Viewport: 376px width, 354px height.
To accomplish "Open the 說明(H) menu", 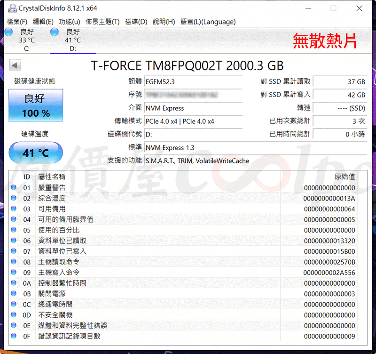I will click(x=164, y=22).
